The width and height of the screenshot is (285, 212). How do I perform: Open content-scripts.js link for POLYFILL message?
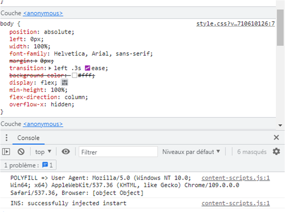coord(235,178)
